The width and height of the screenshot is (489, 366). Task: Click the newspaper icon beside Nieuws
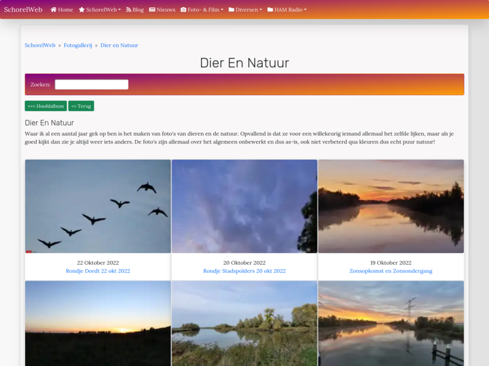coord(152,10)
